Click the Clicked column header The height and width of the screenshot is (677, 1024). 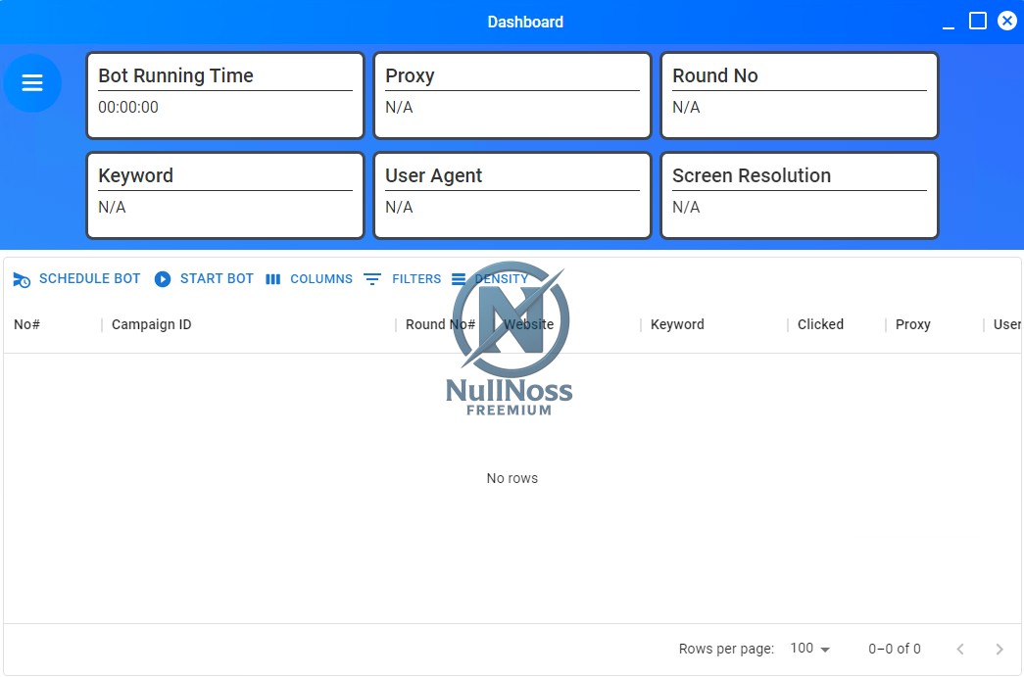pyautogui.click(x=820, y=324)
